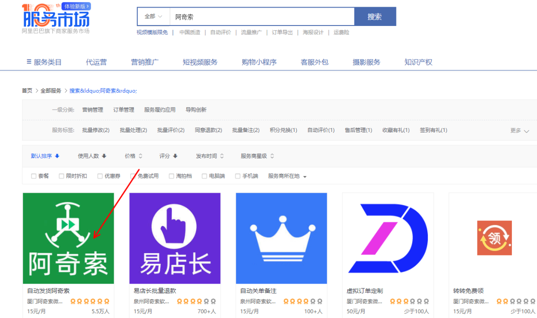The height and width of the screenshot is (318, 537).
Task: Focus the search box containing 阿奇索
Action: click(x=262, y=17)
